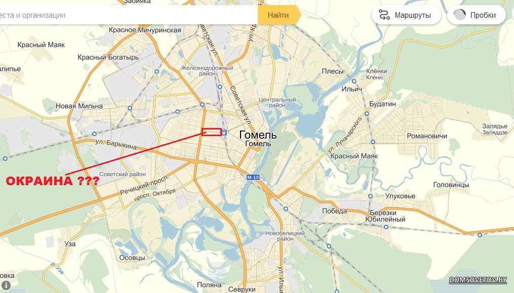Click the Новая Мильча locality label

coord(79,106)
